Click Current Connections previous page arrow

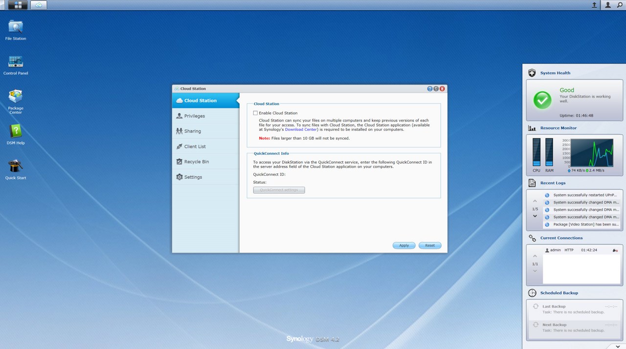(535, 257)
